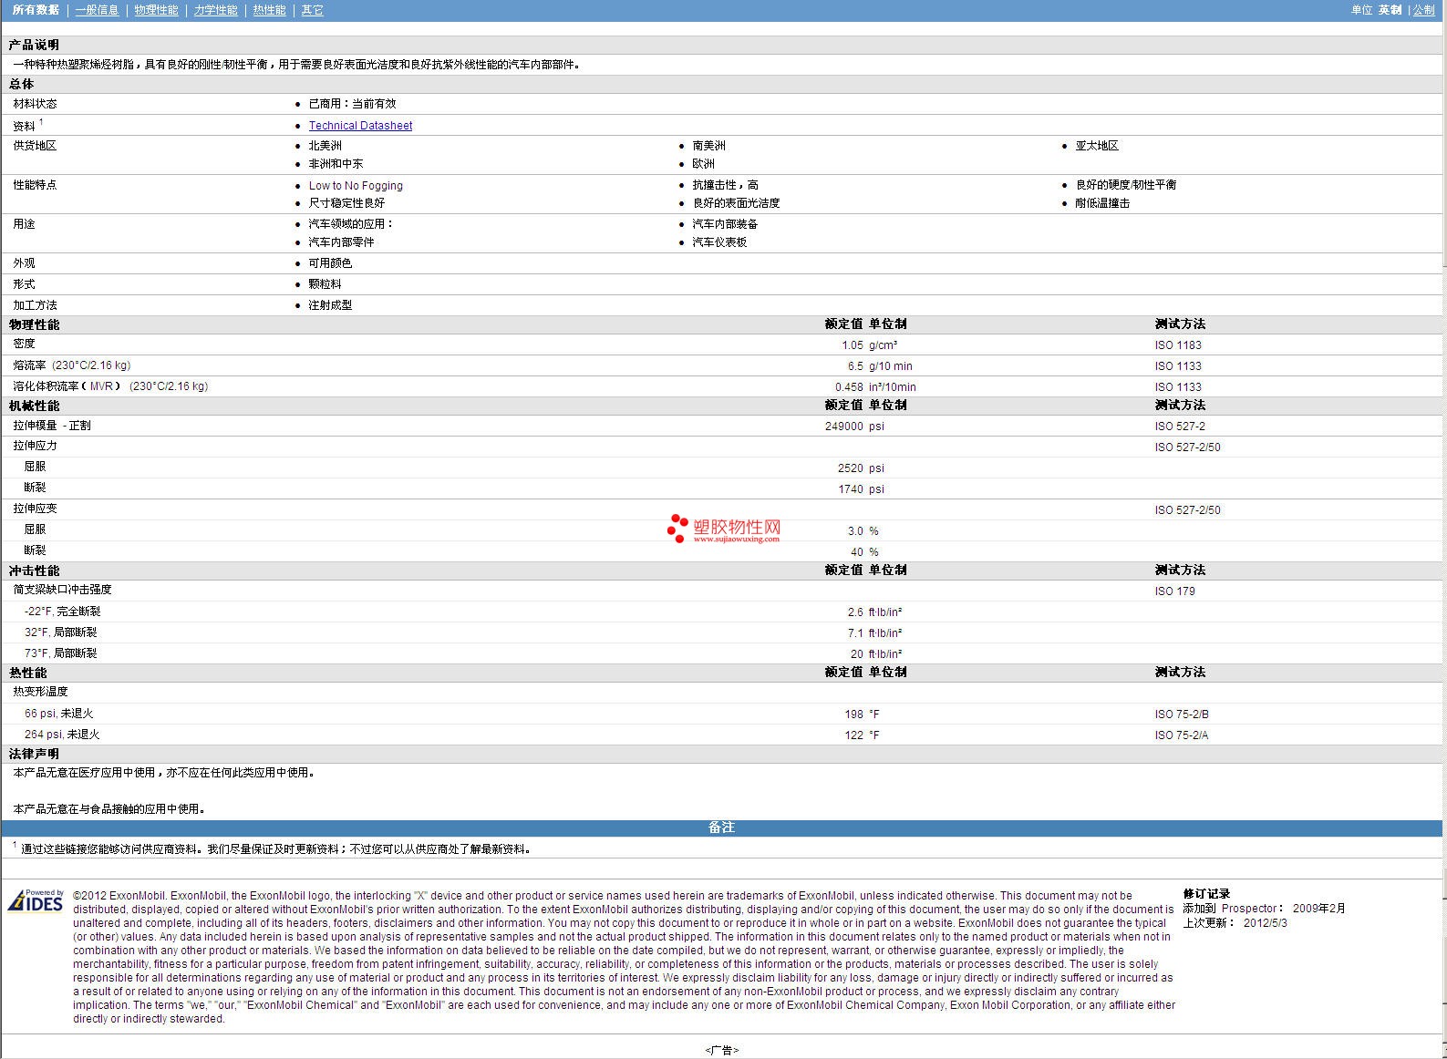Select ISO 1183 test method
Image resolution: width=1447 pixels, height=1059 pixels.
click(1178, 345)
